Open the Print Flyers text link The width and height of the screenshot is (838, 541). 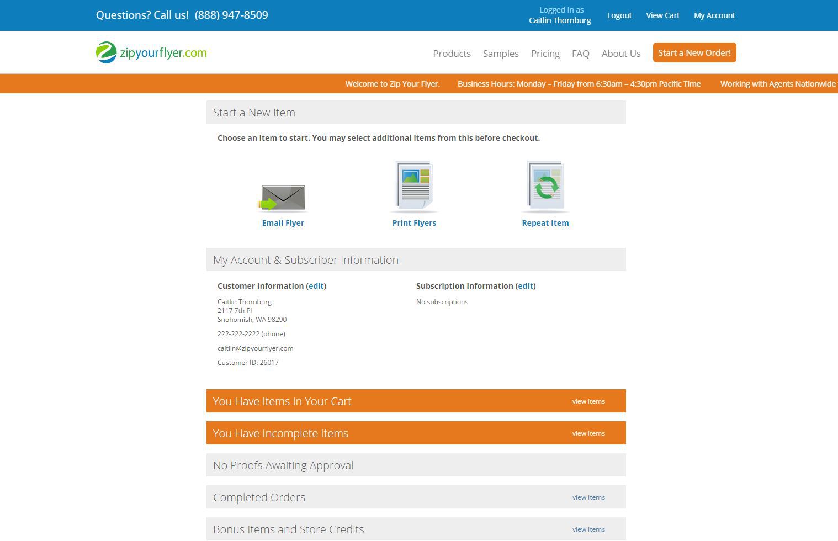(x=414, y=223)
